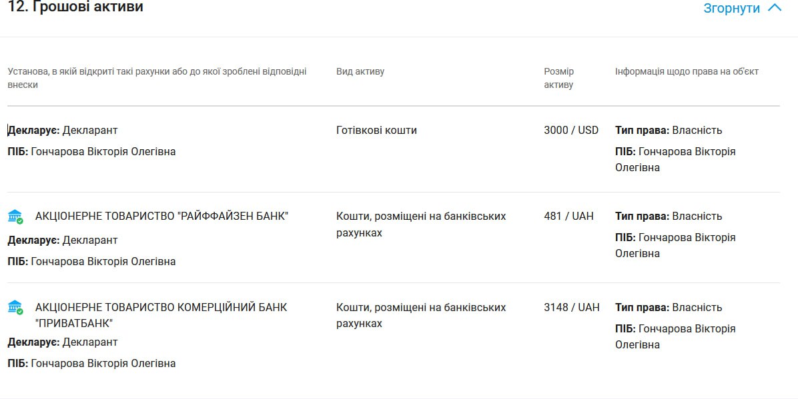Click the Розмір активу column header
The width and height of the screenshot is (798, 399).
[558, 78]
